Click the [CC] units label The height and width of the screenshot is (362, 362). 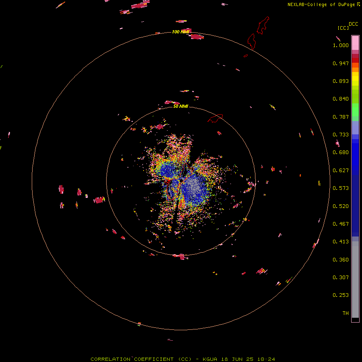343,28
